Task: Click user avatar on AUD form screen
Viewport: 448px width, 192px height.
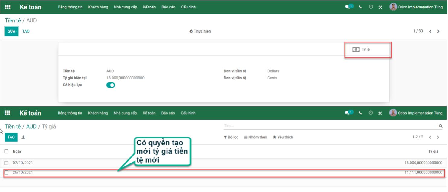Action: 393,7
